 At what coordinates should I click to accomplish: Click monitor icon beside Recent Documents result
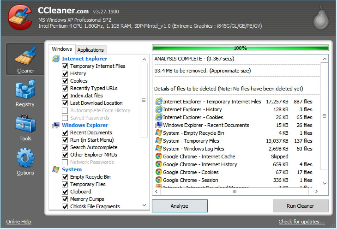click(159, 125)
